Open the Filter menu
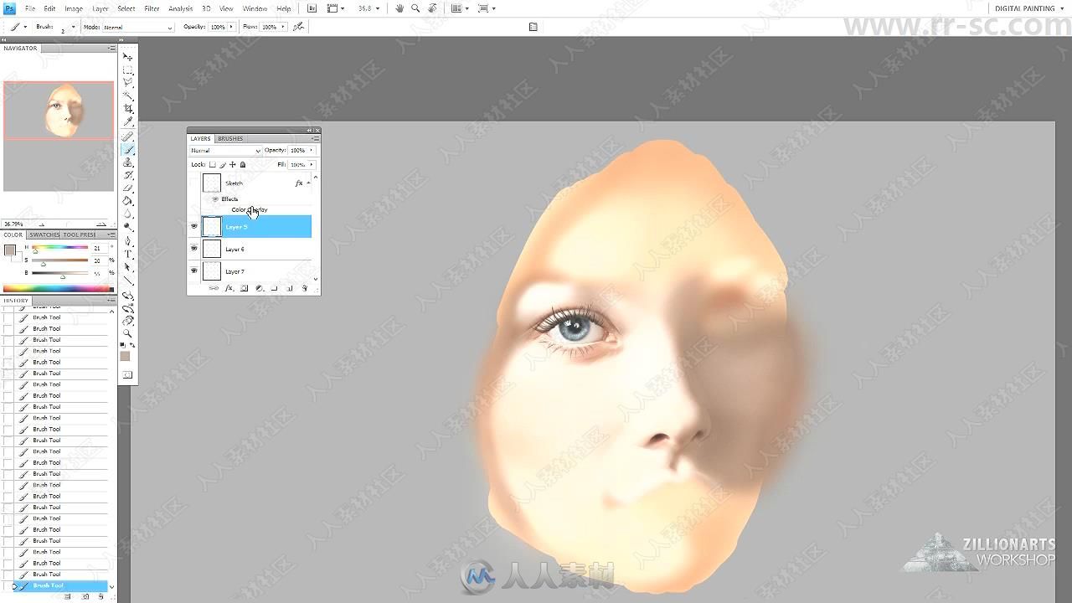This screenshot has height=603, width=1072. tap(152, 8)
